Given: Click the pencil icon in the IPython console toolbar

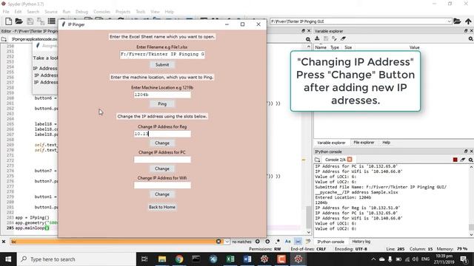Looking at the screenshot, I should pyautogui.click(x=463, y=160).
